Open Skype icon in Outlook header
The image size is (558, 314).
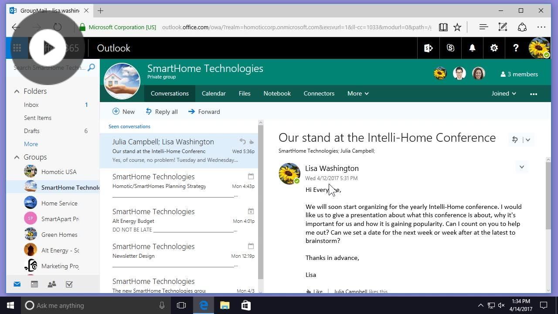pos(450,48)
